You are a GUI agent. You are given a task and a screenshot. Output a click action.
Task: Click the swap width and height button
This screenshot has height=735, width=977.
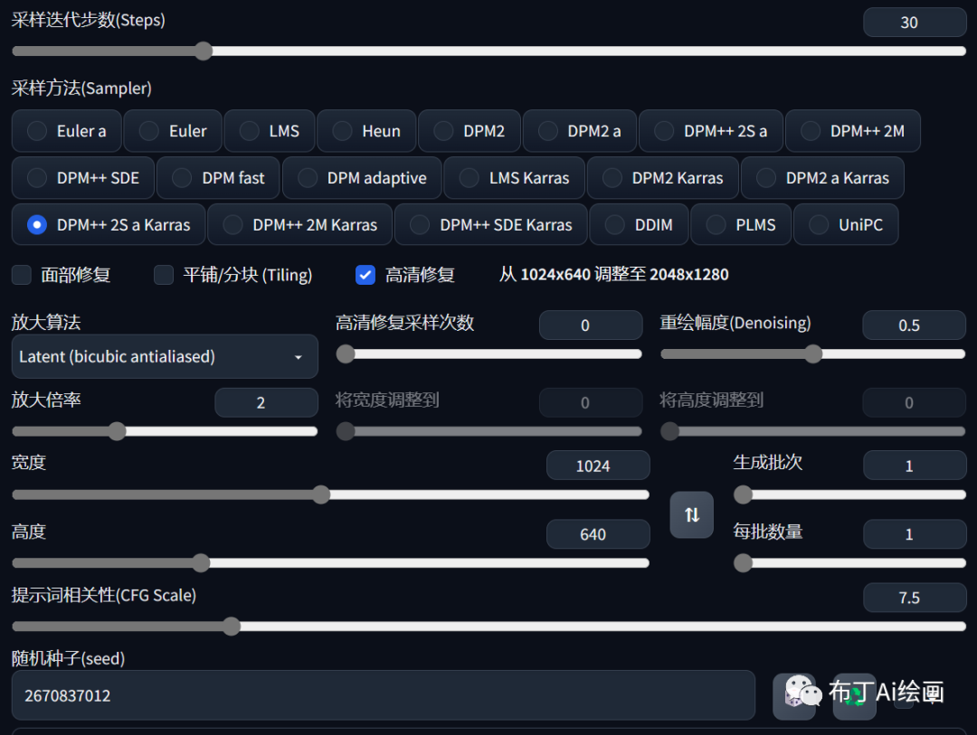(x=691, y=514)
